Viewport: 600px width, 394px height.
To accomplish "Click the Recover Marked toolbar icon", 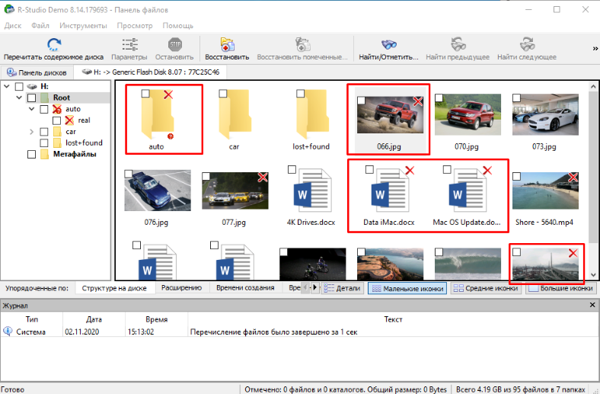I will click(x=305, y=45).
